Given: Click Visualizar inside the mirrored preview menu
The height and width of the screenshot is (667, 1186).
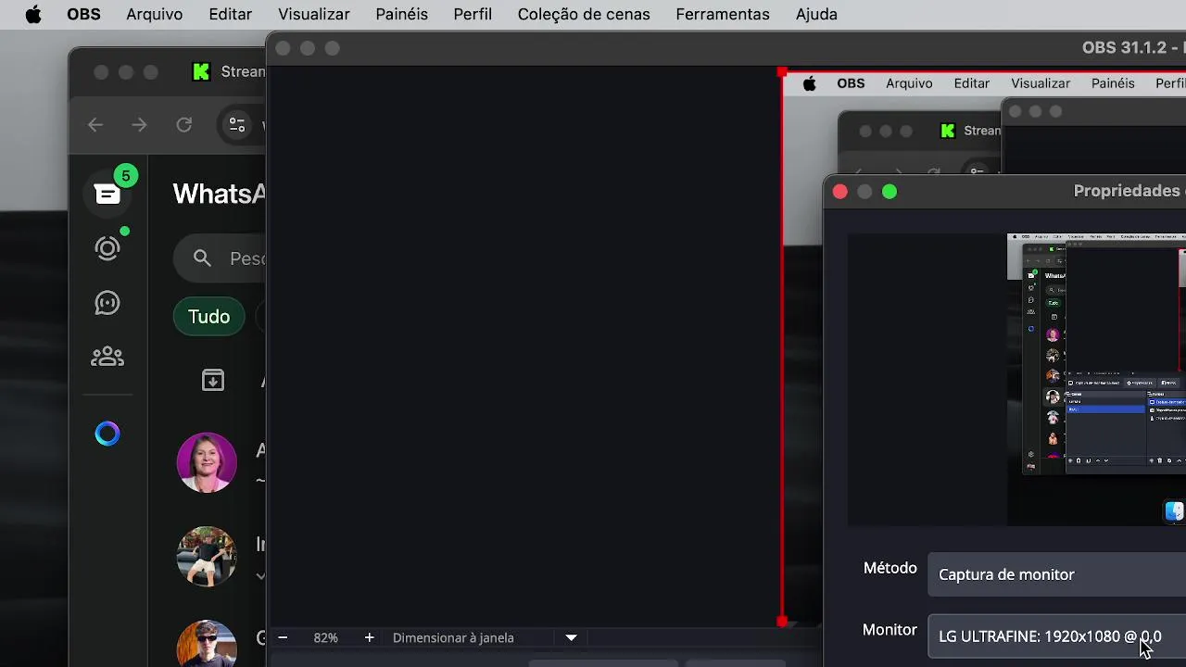Looking at the screenshot, I should tap(1041, 83).
